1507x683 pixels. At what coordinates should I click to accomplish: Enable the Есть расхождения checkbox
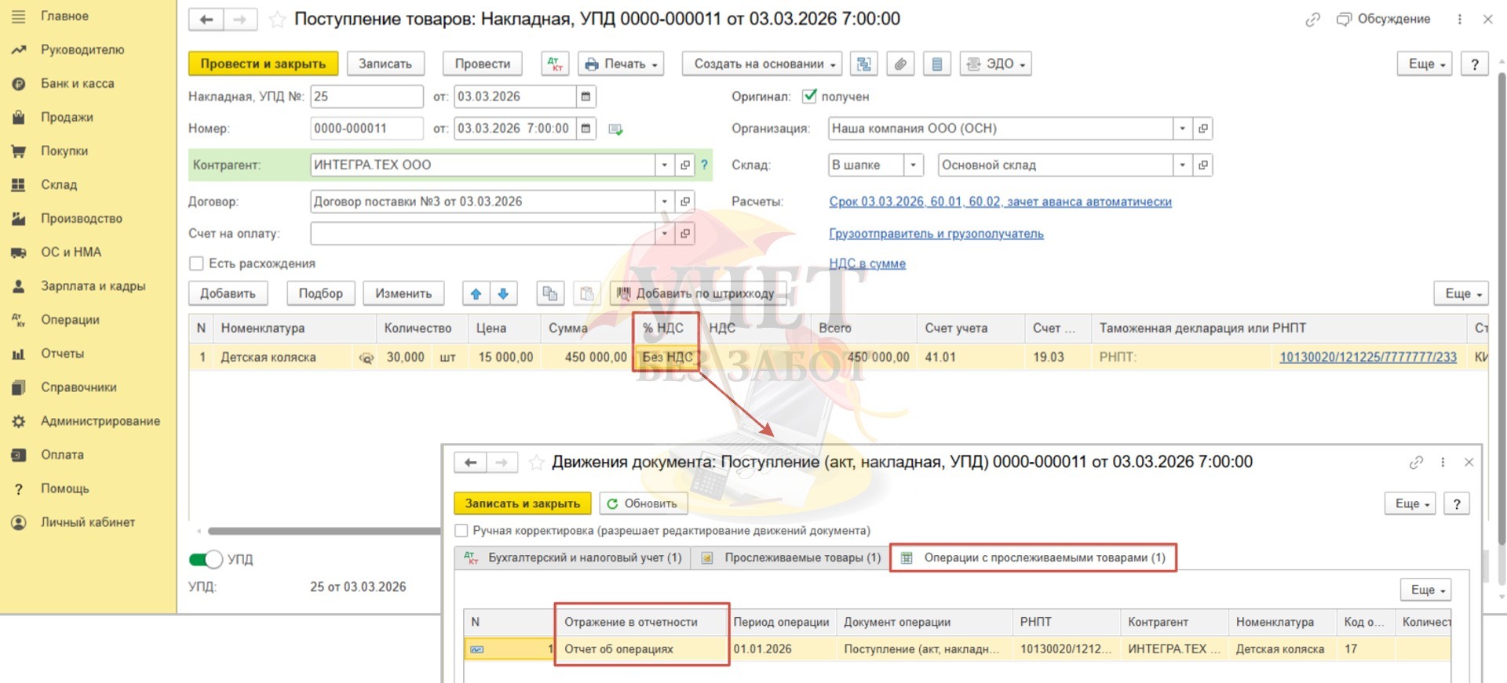tap(197, 263)
